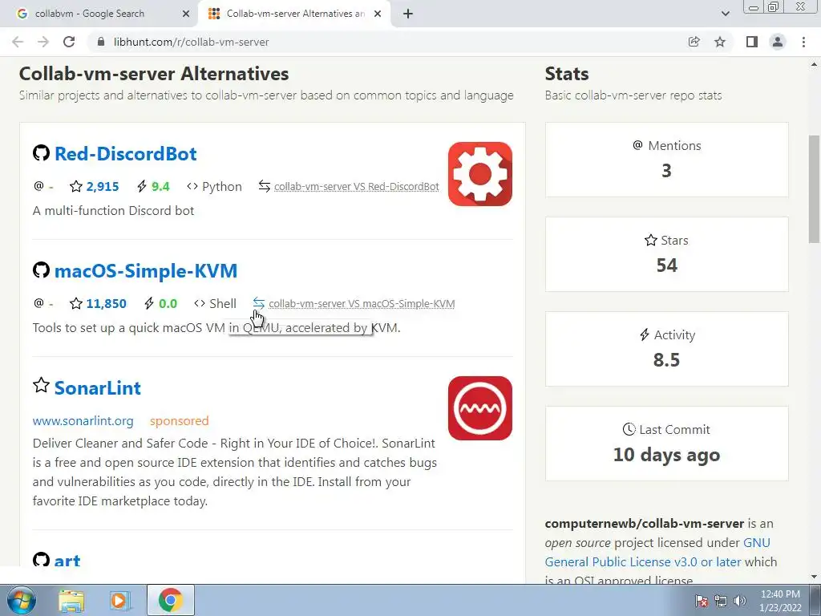Screen dimensions: 821x616
Task: Open the macOS-Simple-KVM project link
Action: [146, 271]
